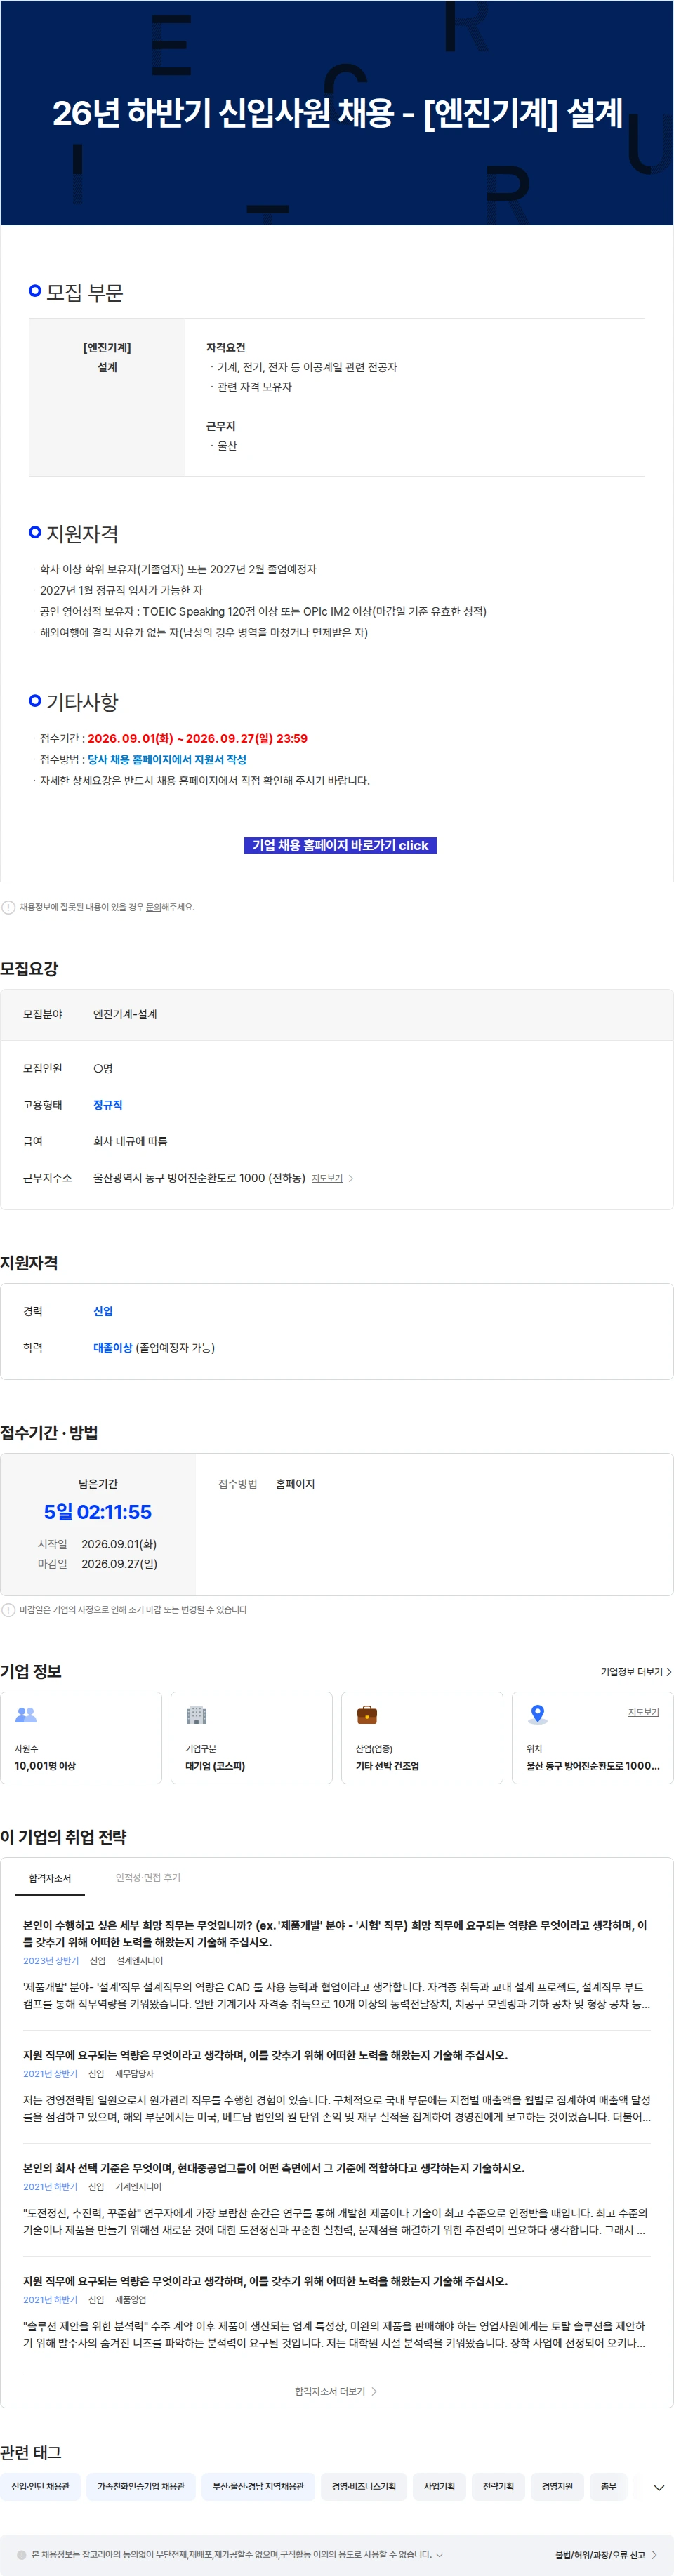The height and width of the screenshot is (2576, 674).
Task: Click the job banner title 26년 하반기 신입사원 채용
Action: 337,112
